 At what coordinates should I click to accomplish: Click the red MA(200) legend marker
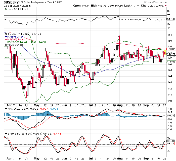click(6, 40)
